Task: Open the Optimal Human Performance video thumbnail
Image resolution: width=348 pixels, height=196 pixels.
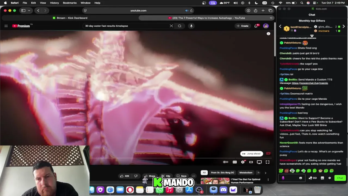Action: (x=215, y=181)
